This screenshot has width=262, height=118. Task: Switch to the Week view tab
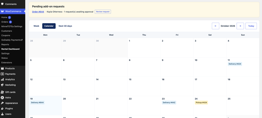coord(36,26)
